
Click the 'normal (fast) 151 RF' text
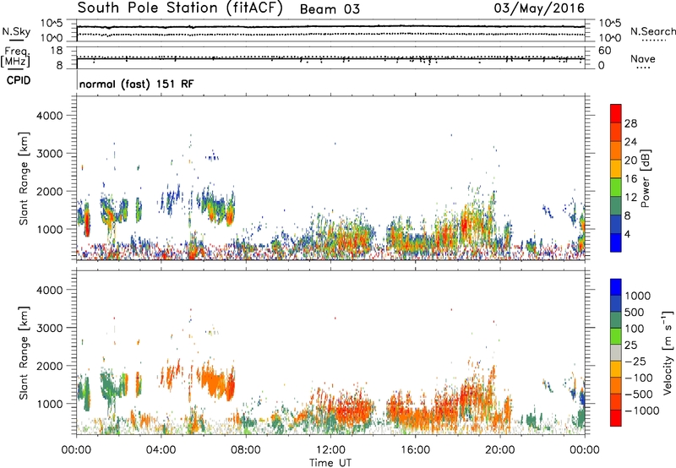136,84
